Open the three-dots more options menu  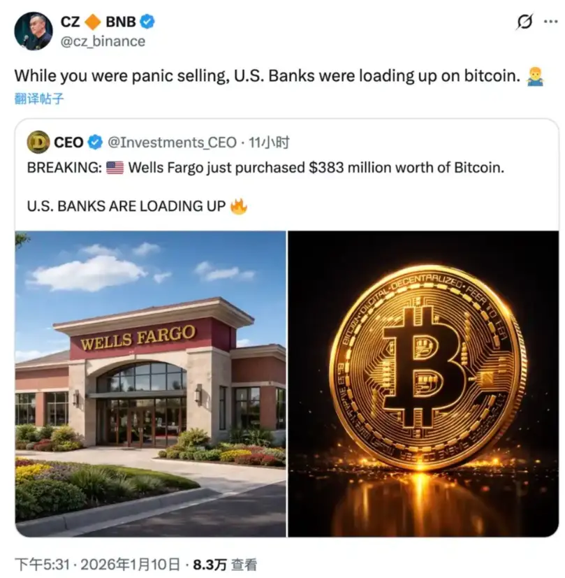tap(550, 22)
